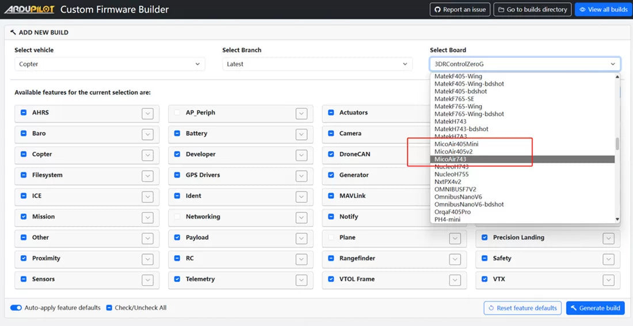Choose MicoAir405v2 in the board list

point(453,152)
